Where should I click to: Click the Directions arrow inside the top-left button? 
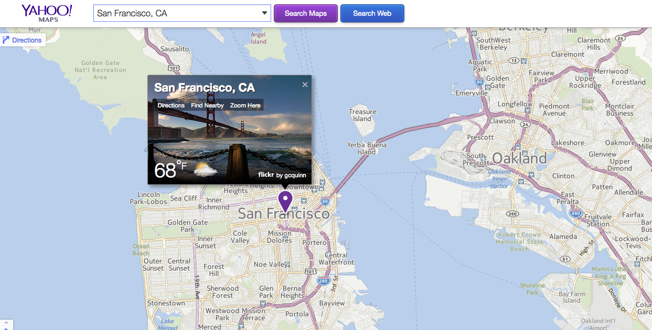coord(6,39)
